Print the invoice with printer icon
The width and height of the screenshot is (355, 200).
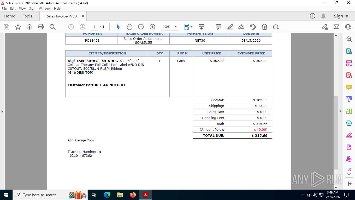(41, 27)
